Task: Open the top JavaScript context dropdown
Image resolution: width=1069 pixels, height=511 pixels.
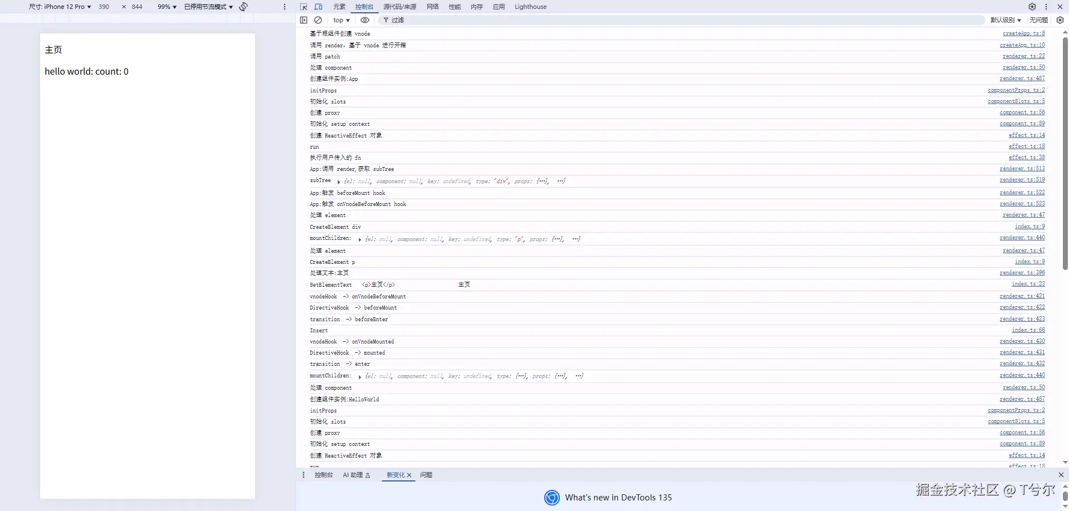Action: point(341,20)
